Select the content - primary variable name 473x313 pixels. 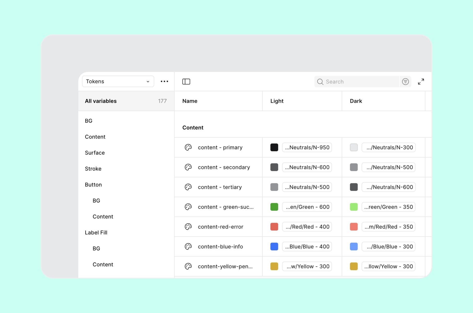(220, 147)
